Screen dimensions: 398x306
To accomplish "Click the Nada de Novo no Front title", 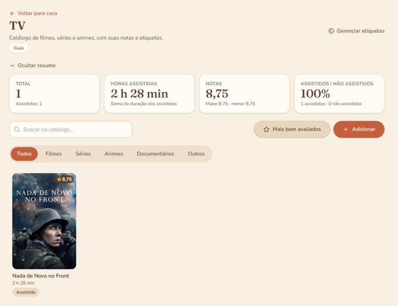I will pyautogui.click(x=40, y=276).
